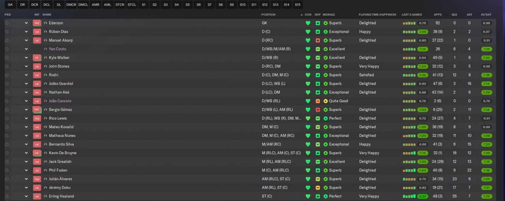The height and width of the screenshot is (201, 505).
Task: Click De Bruyne's 7.29 average rating pill
Action: pyautogui.click(x=486, y=153)
